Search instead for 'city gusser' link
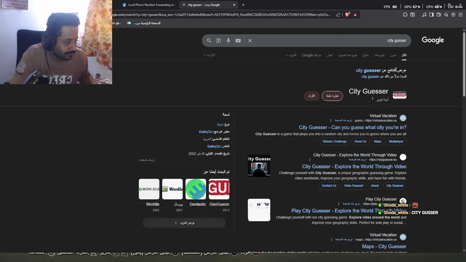 tap(370, 76)
